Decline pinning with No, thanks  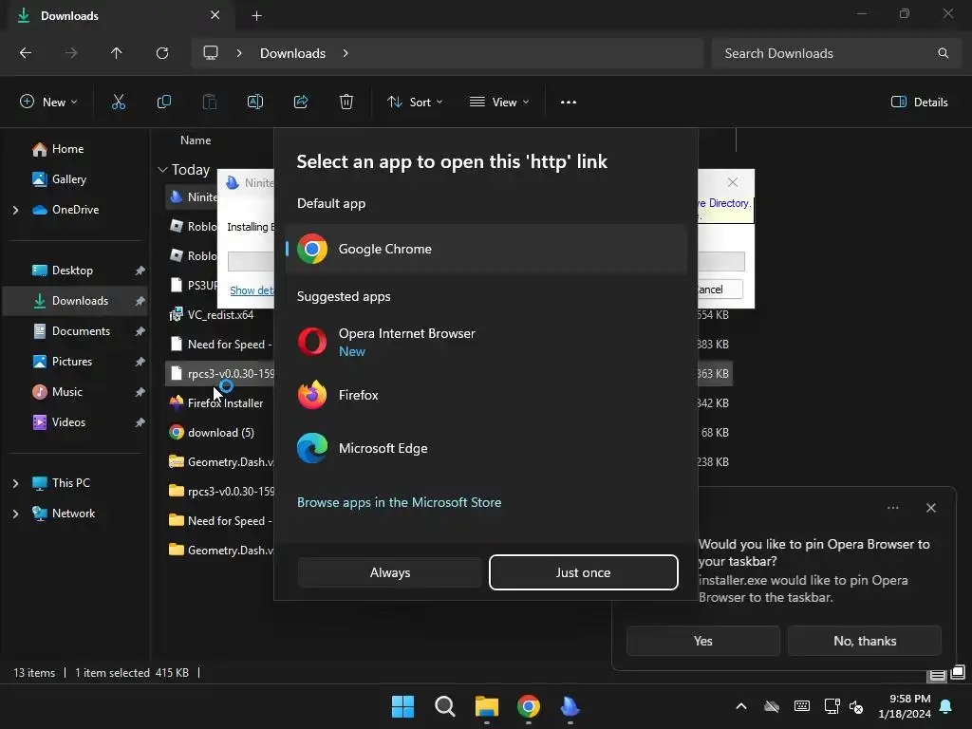864,641
